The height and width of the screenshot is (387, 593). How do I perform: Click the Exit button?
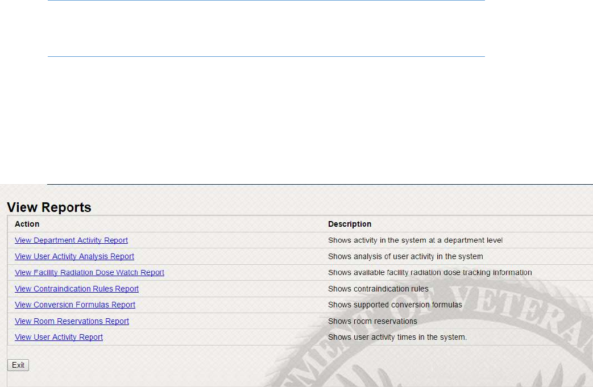click(x=18, y=365)
